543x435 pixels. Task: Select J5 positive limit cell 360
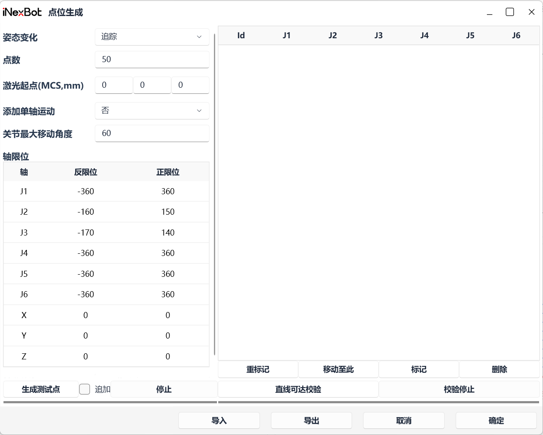[168, 274]
